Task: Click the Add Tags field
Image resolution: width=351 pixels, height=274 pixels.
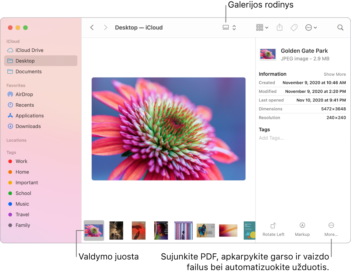Action: 271,138
